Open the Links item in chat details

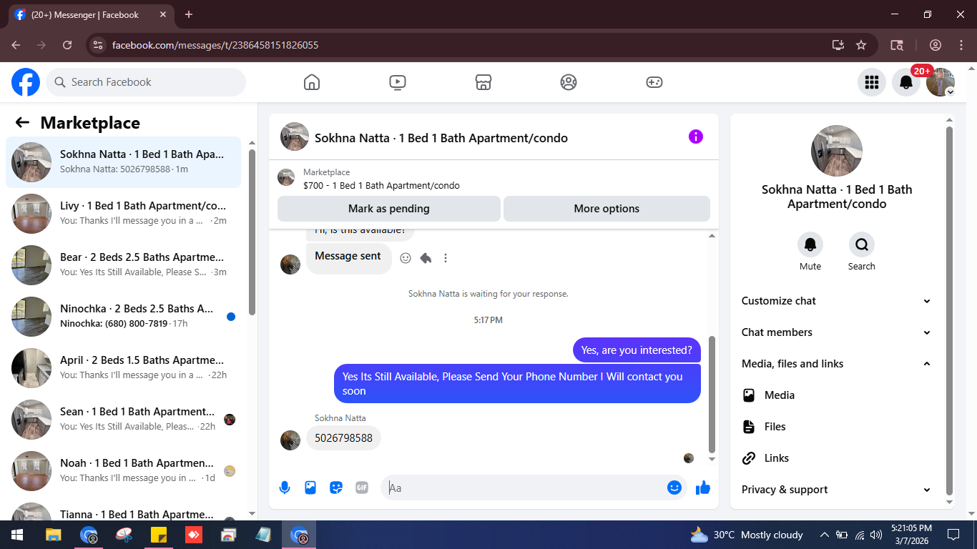836,458
